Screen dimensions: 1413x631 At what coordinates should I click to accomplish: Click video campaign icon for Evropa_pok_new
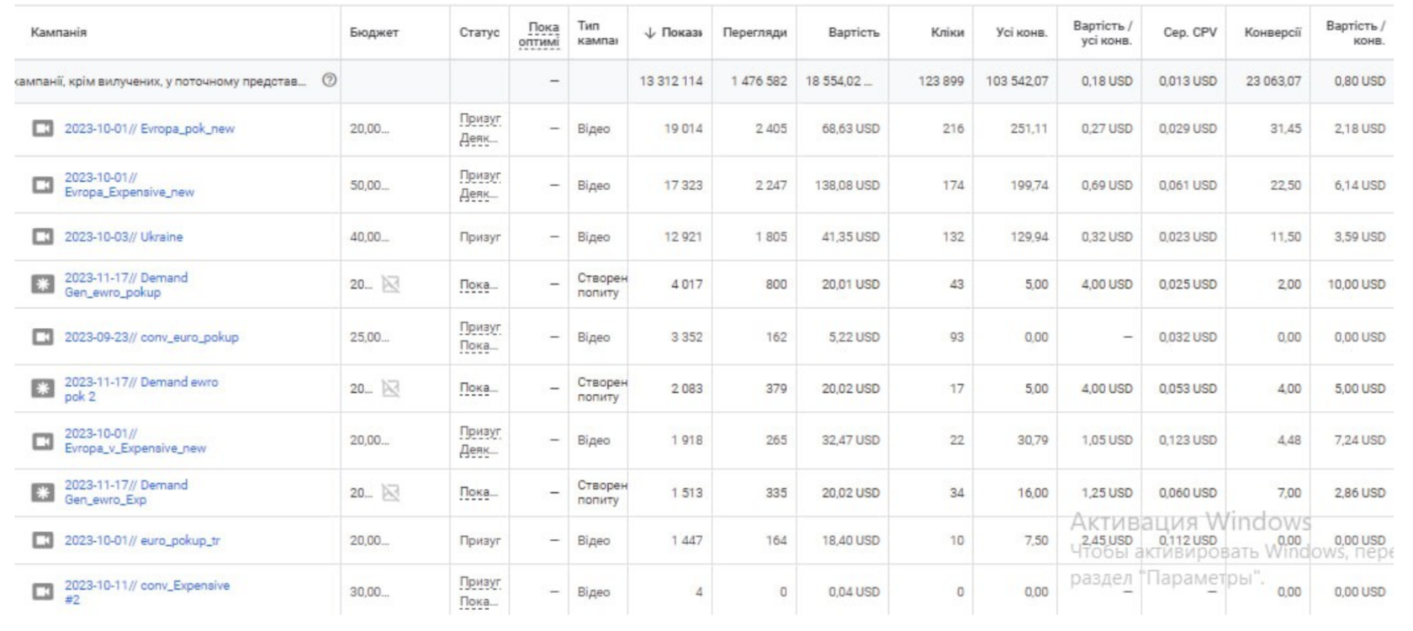(x=43, y=129)
